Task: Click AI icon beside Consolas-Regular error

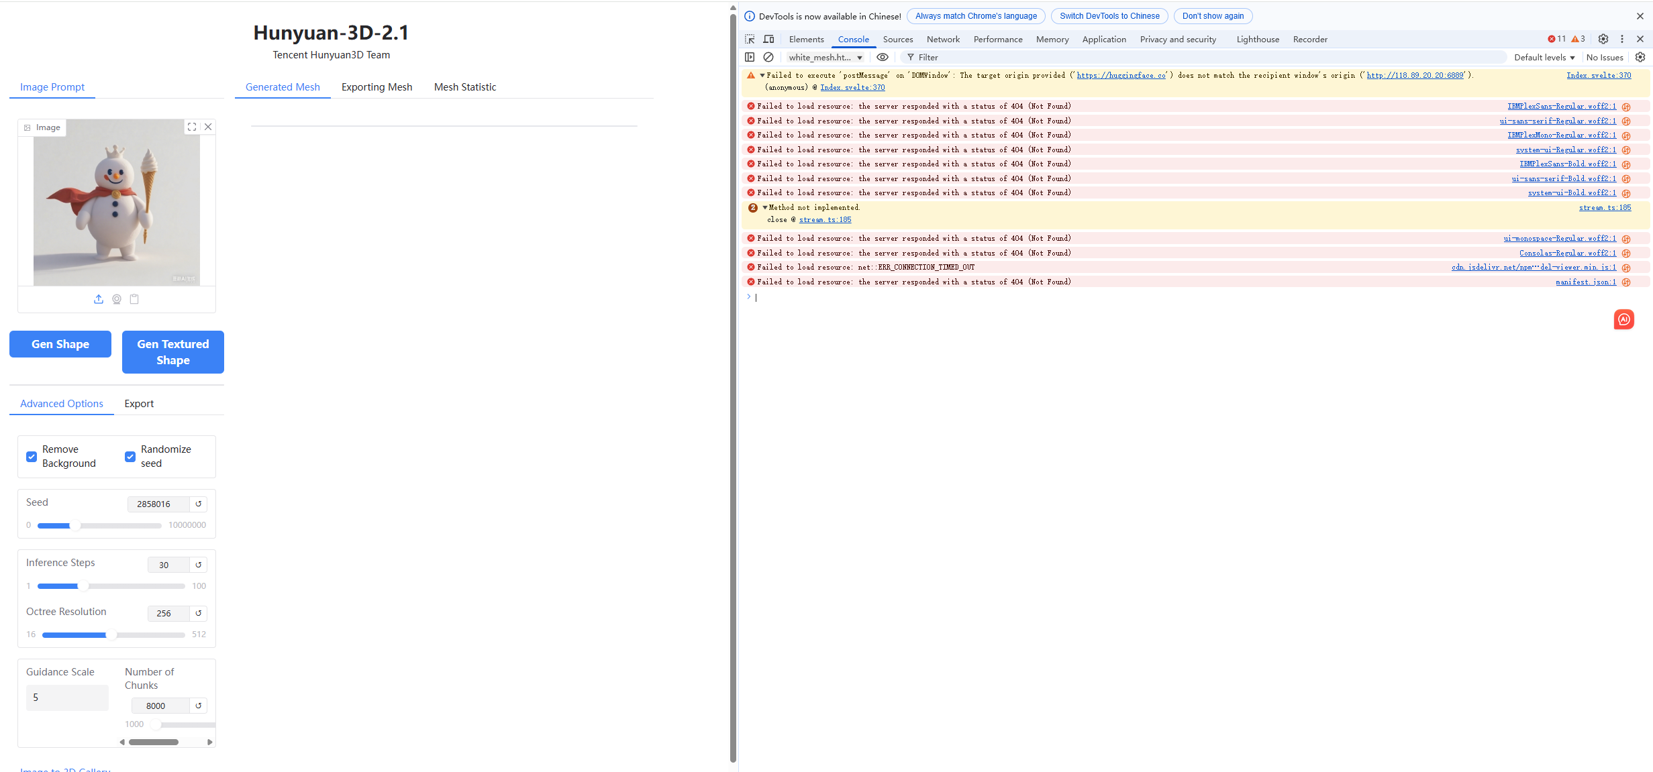Action: (1626, 254)
